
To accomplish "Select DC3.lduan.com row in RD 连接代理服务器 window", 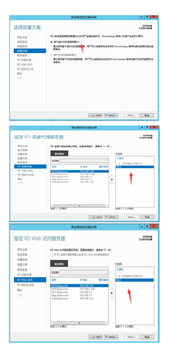I will click(80, 174).
